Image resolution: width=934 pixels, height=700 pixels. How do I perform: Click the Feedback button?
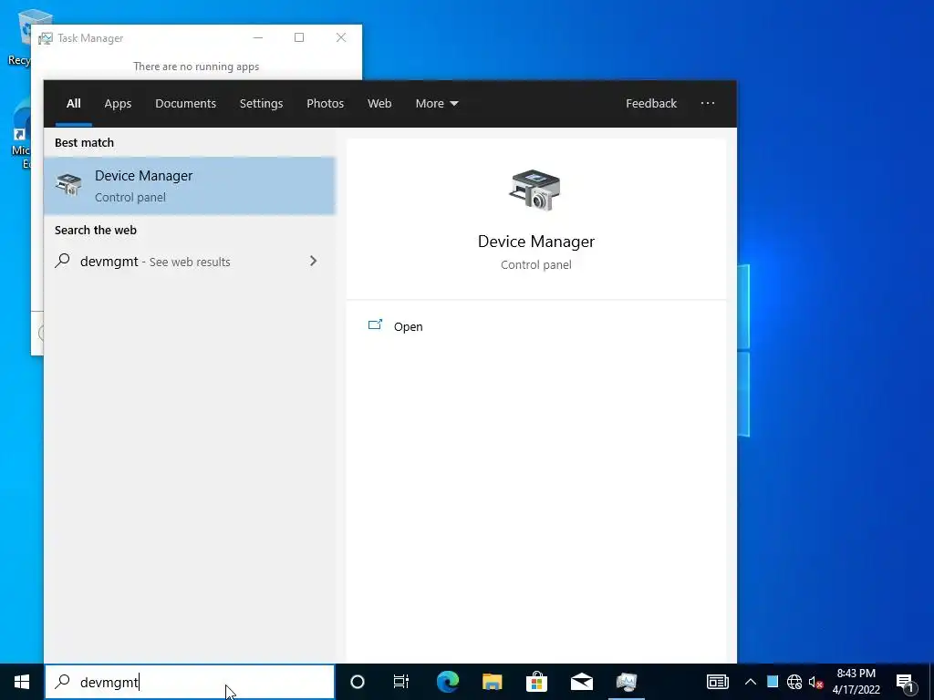[651, 103]
